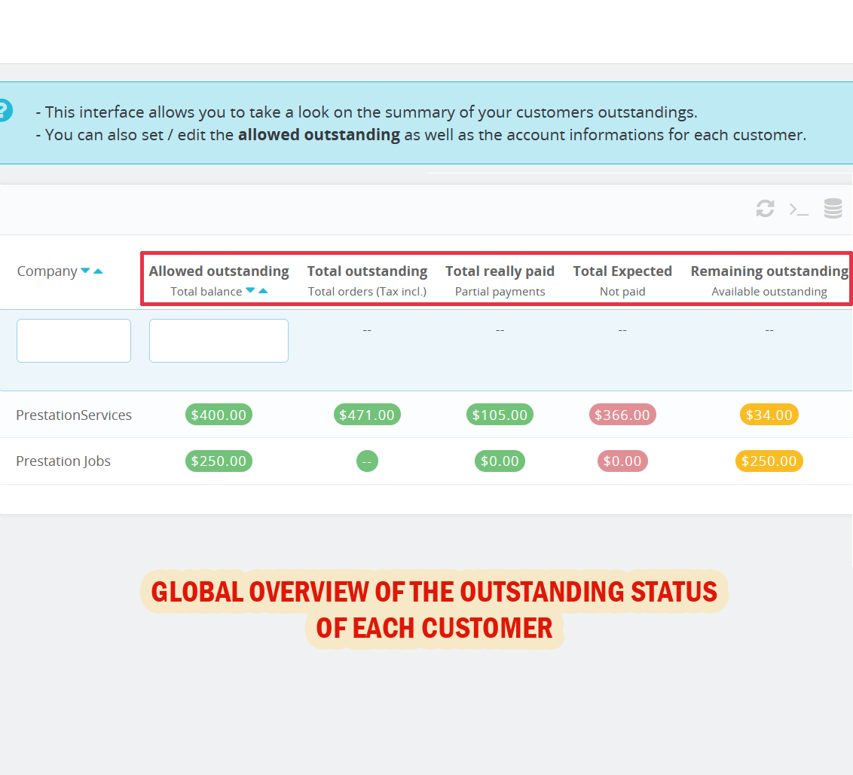Viewport: 853px width, 775px height.
Task: Click the $105.00 total really paid badge
Action: [500, 415]
